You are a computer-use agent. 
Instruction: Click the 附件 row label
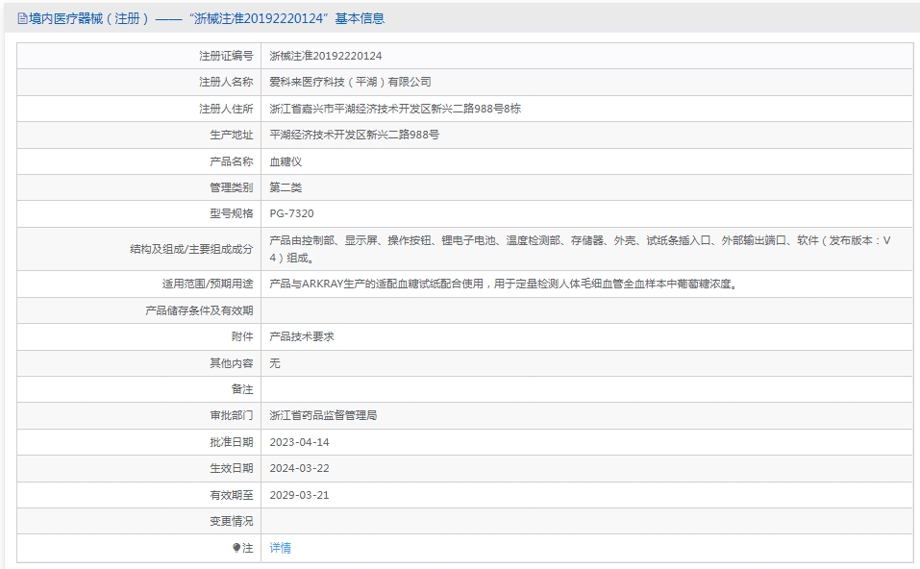242,336
